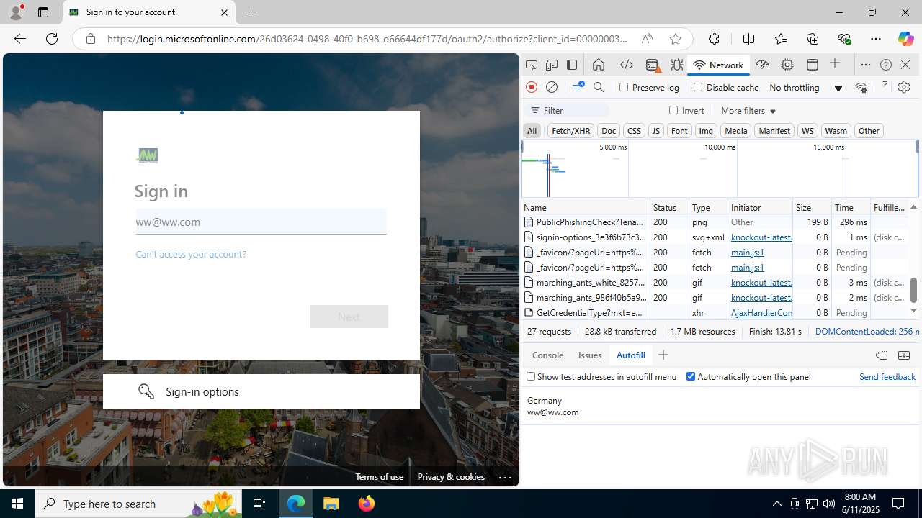Screen dimensions: 922x518
Task: Open the tab actions menu button
Action: 43,12
